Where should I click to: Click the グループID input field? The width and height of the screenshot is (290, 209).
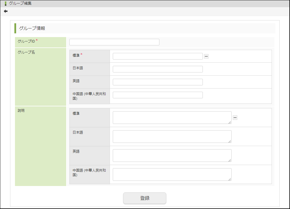114,42
